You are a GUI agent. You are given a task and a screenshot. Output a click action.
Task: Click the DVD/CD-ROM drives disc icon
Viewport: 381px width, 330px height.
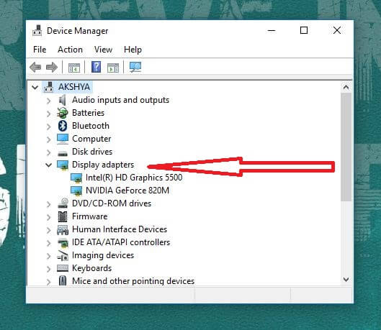(63, 203)
